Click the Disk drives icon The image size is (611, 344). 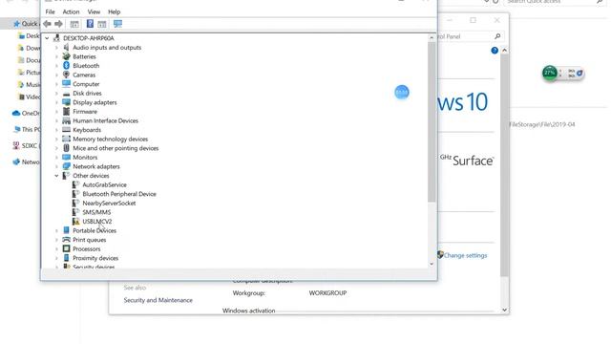tap(66, 94)
